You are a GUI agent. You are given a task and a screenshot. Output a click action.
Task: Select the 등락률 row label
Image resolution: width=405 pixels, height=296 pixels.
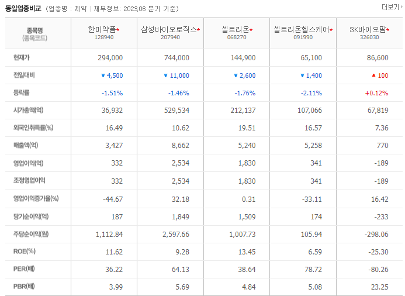[x=21, y=93]
